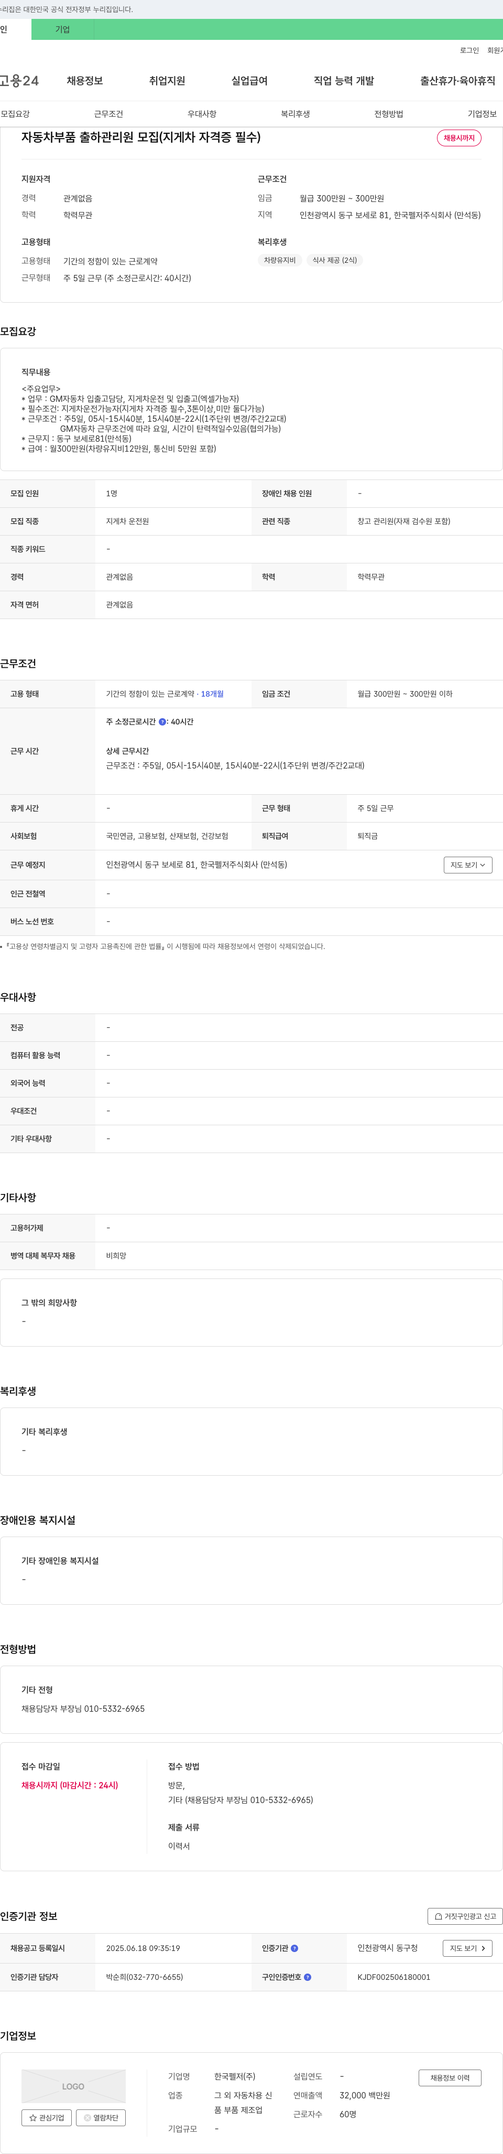Click 창고 관리원(자재 검수원 포함) value
This screenshot has height=2154, width=503.
click(x=403, y=521)
